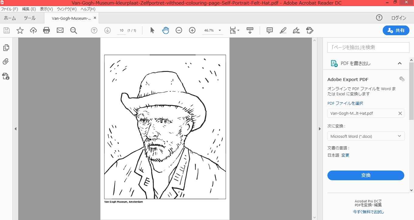The width and height of the screenshot is (414, 220).
Task: Go to next page arrow
Action: [108, 30]
